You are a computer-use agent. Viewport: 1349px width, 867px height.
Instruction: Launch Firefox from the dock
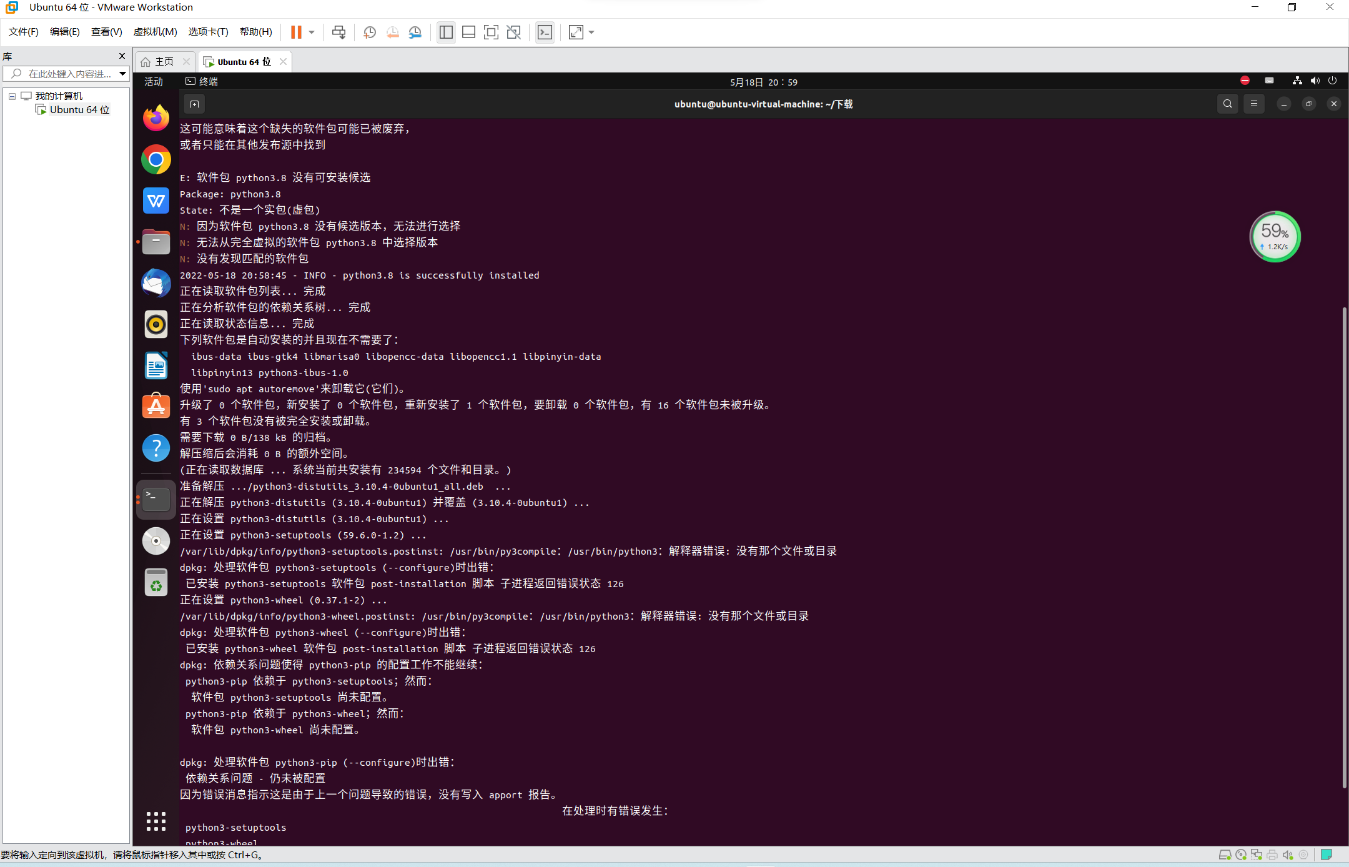click(156, 117)
